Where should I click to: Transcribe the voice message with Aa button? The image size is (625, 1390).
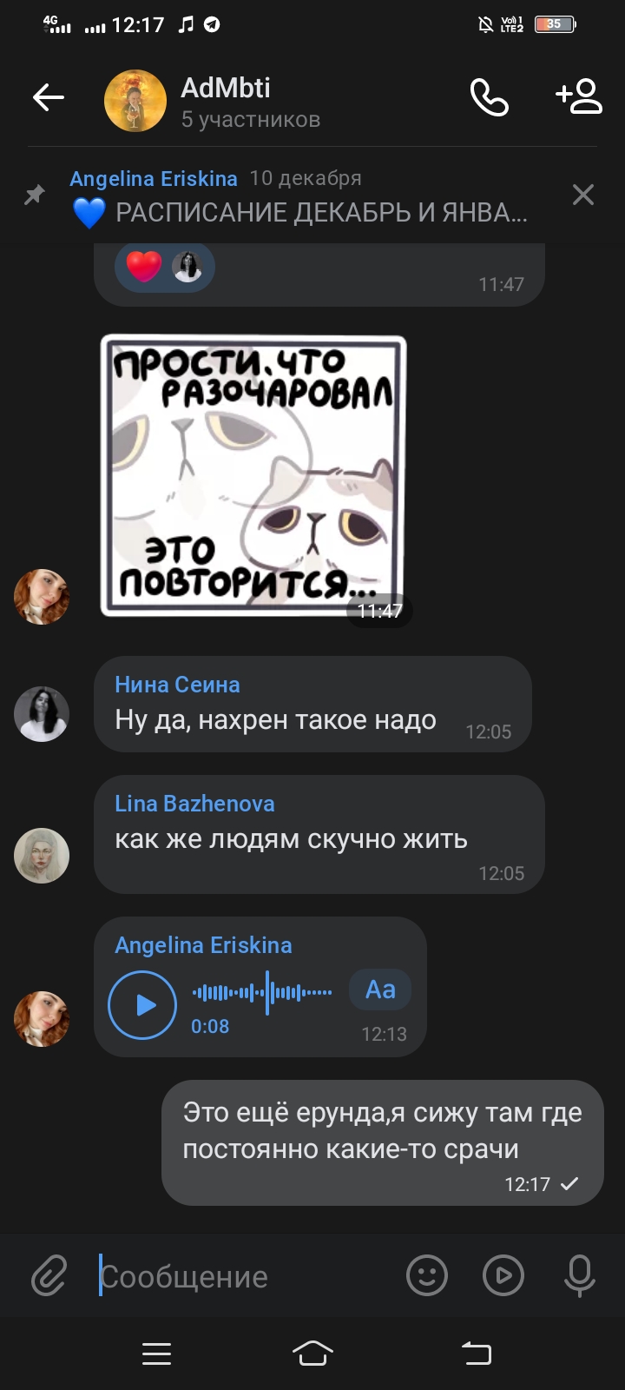pyautogui.click(x=380, y=990)
